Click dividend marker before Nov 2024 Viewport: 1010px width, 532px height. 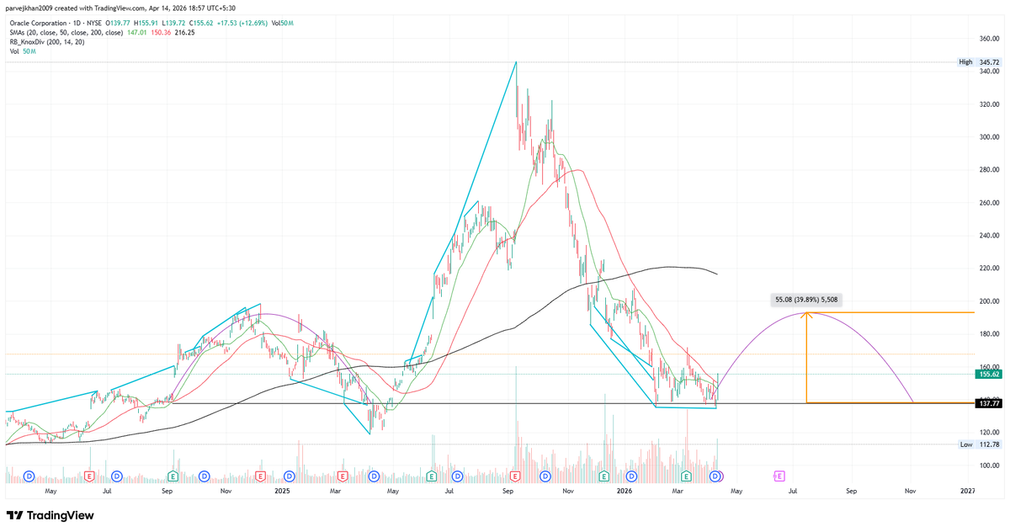click(204, 476)
